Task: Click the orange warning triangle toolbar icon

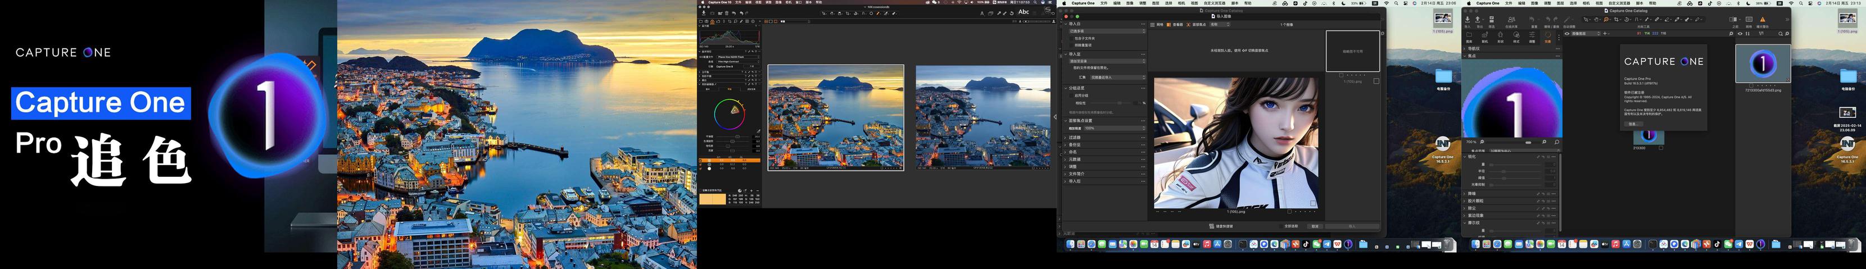Action: 1763,20
